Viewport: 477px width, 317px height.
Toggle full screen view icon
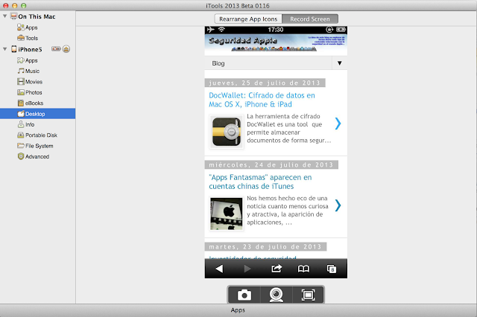(308, 295)
